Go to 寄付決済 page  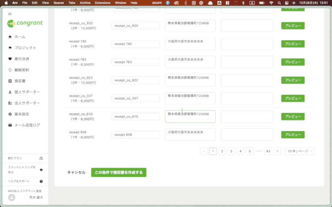(x=22, y=59)
